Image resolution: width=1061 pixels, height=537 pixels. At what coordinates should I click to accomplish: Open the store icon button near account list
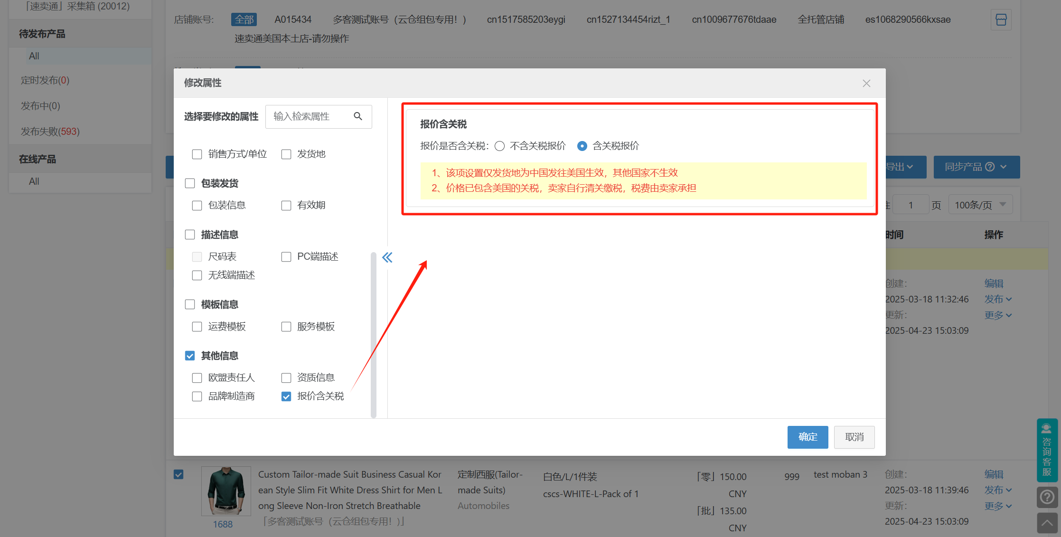[1001, 20]
